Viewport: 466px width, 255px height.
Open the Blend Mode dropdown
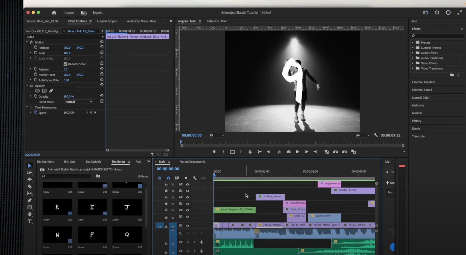[78, 102]
